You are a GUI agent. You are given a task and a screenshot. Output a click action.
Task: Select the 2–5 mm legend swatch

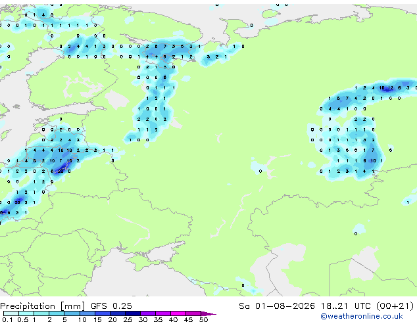click(57, 313)
